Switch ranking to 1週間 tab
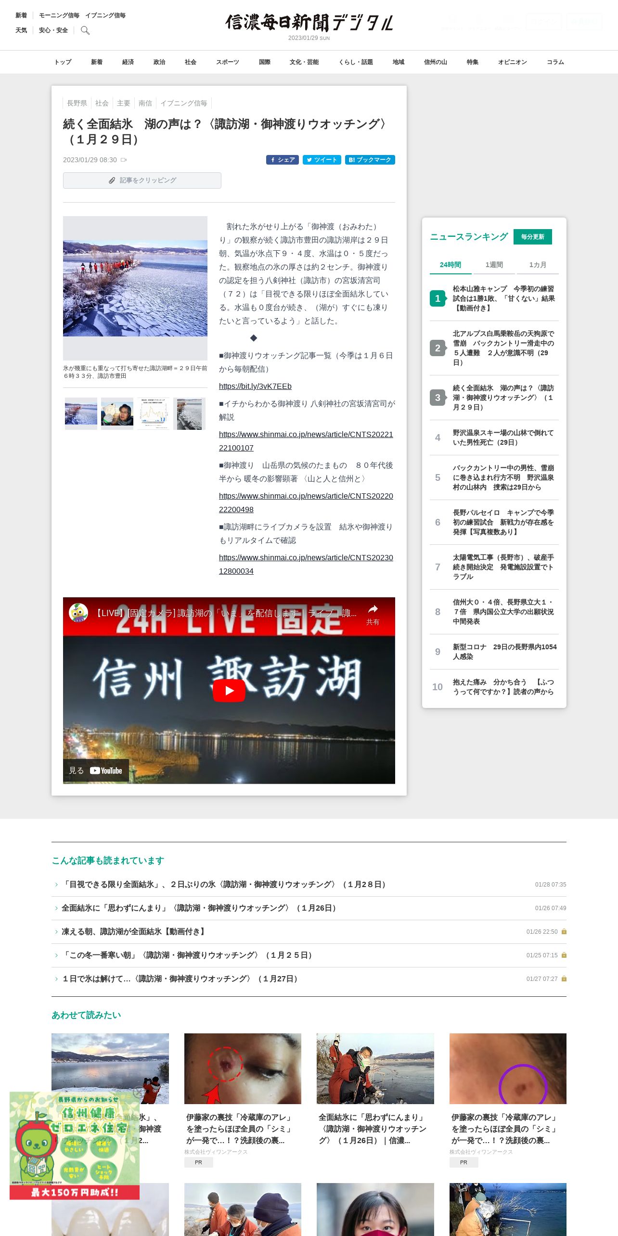 coord(494,265)
